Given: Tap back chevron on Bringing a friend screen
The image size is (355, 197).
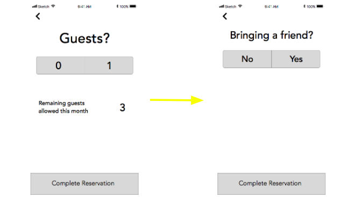Looking at the screenshot, I should coord(225,16).
